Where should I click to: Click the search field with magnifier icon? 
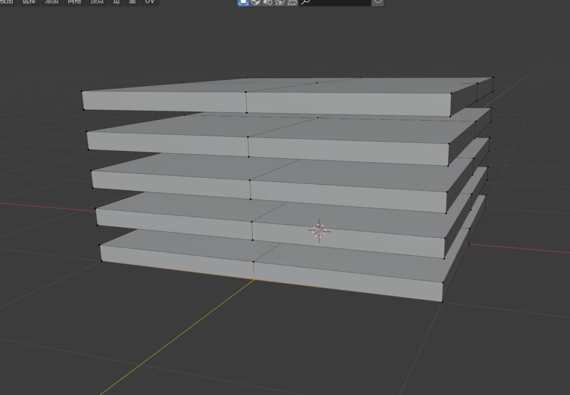[335, 2]
